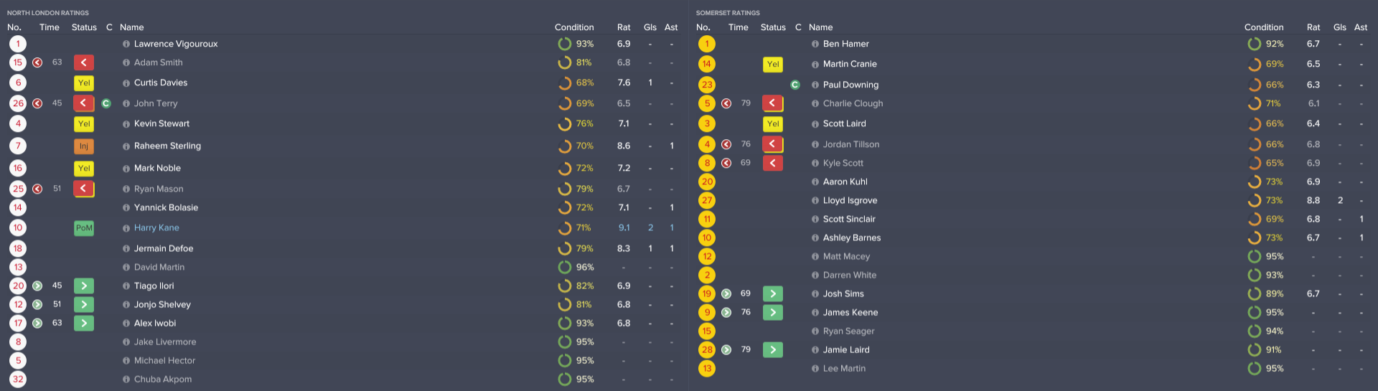Screen dimensions: 1378x391
Task: Click Josh Sims' green substituted-on arrow
Action: [x=773, y=293]
